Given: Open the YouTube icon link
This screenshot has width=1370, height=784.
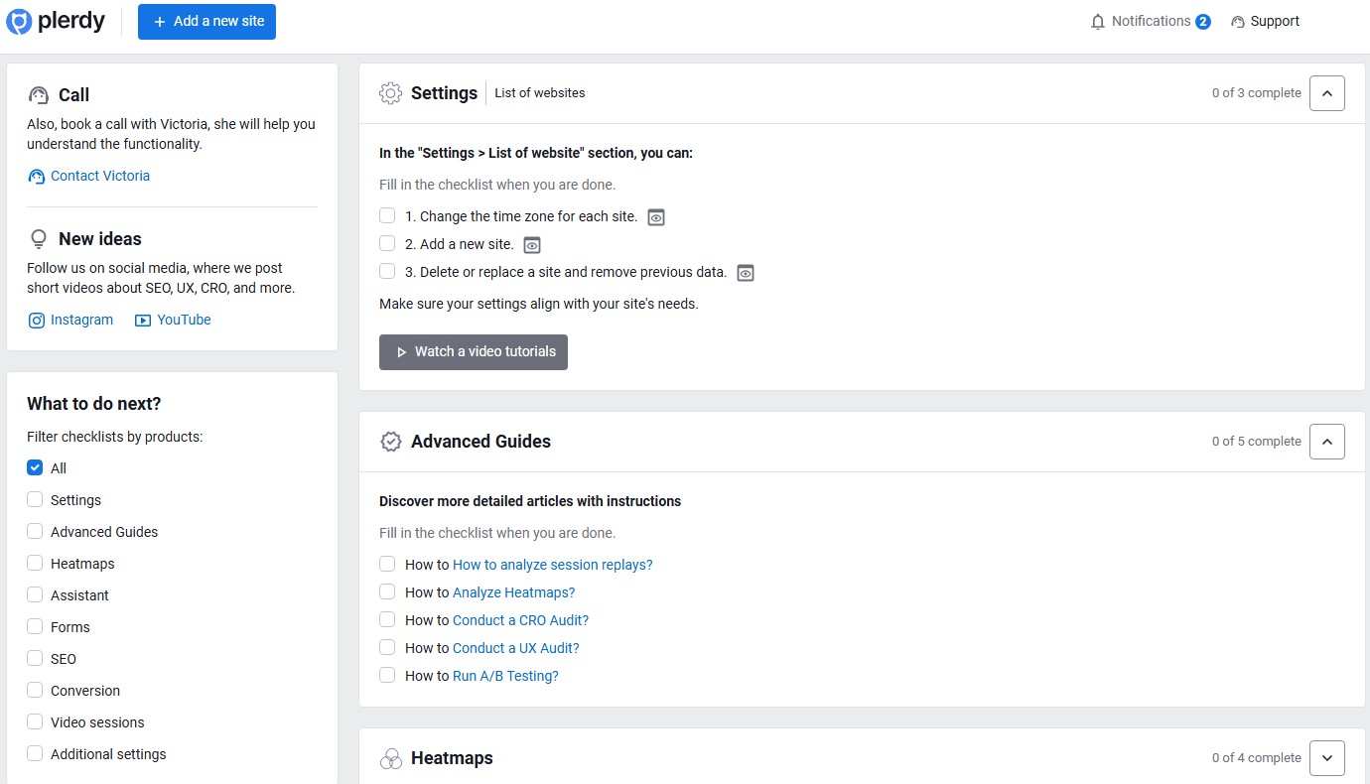Looking at the screenshot, I should pos(144,320).
